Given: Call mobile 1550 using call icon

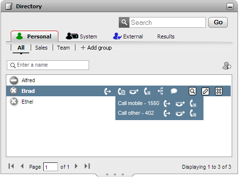Looking at the screenshot, I should click(x=167, y=104).
